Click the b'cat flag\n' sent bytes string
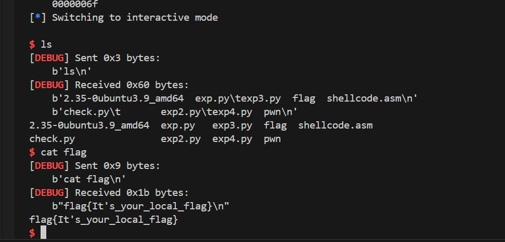 tap(89, 179)
